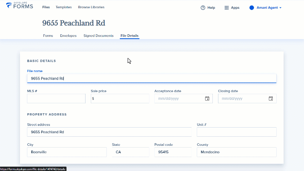The width and height of the screenshot is (304, 171).
Task: Open the Templates menu
Action: 63,7
